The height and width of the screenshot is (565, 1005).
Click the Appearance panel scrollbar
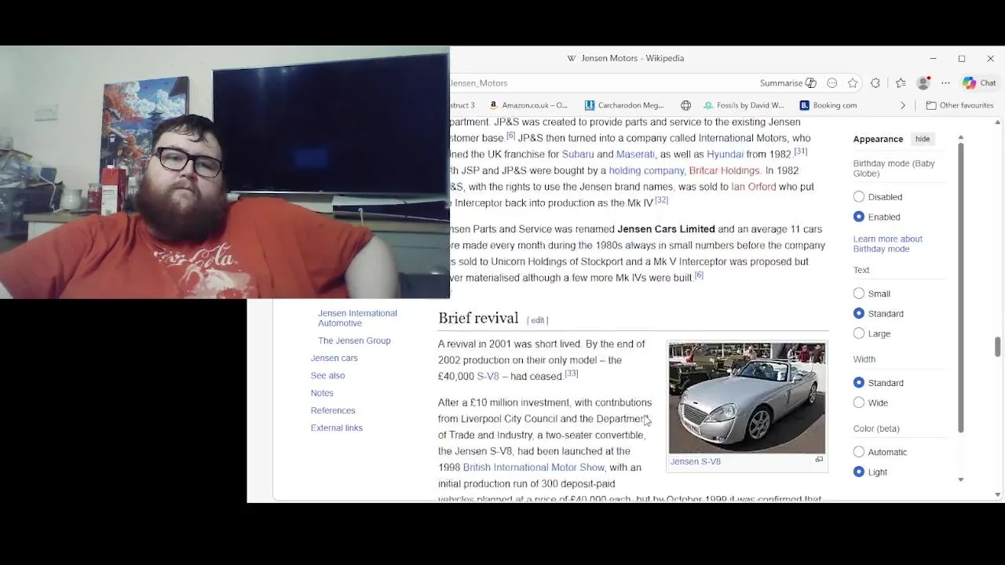960,286
